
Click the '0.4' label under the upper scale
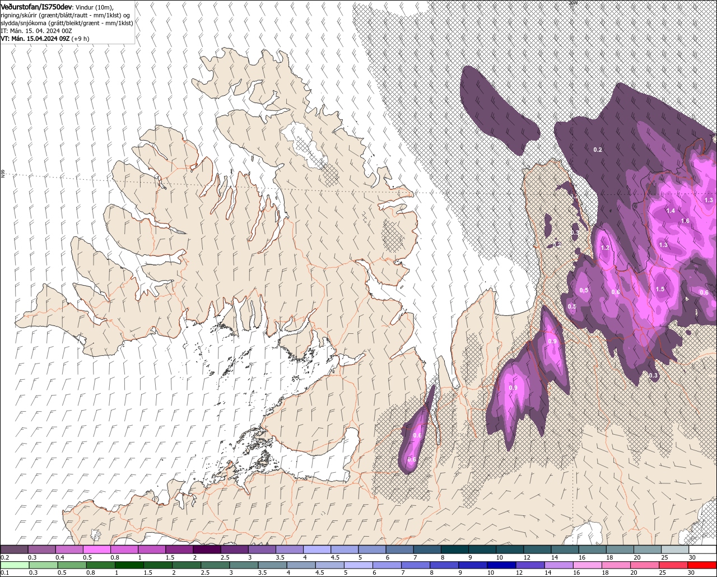pyautogui.click(x=60, y=557)
